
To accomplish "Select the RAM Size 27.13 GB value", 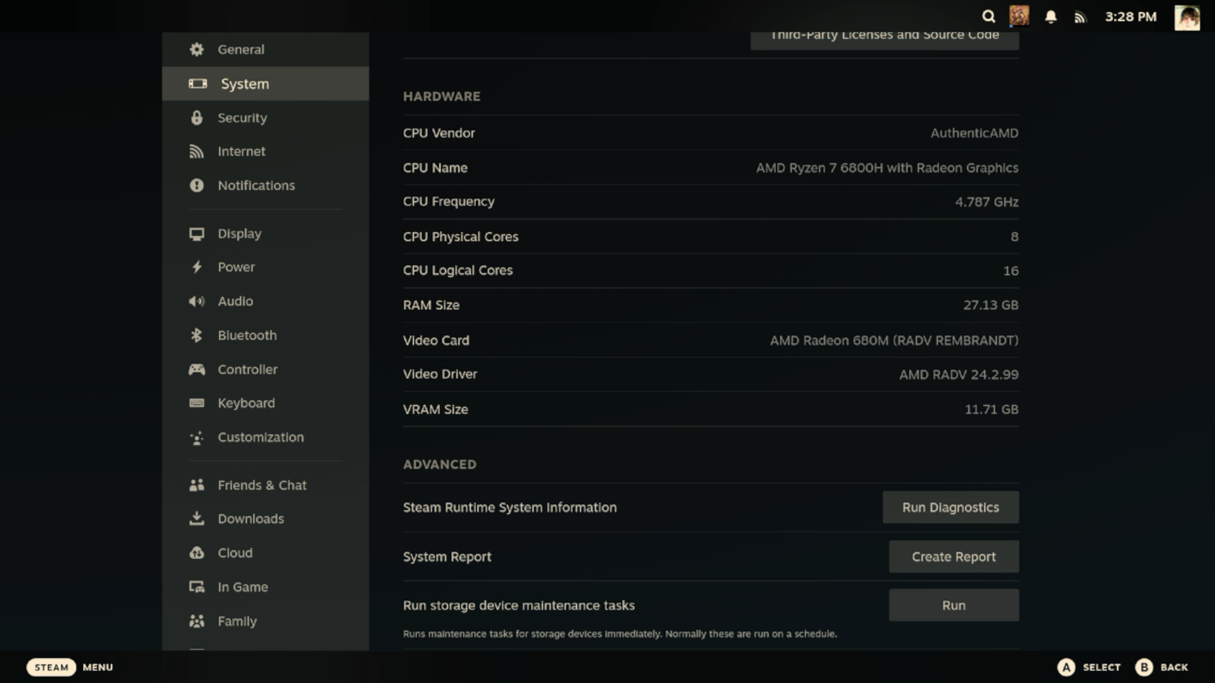I will point(990,305).
